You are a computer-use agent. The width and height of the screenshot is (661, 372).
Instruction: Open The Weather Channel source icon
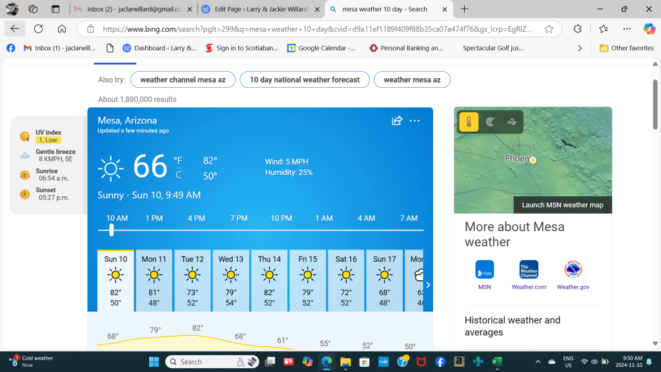(x=529, y=269)
